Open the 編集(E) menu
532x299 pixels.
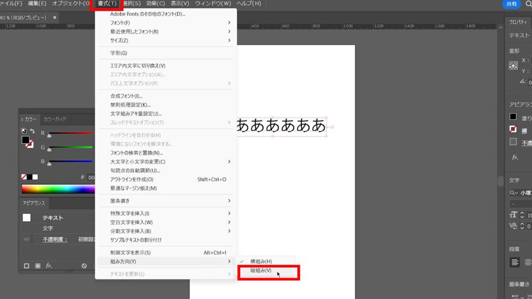[x=37, y=4]
